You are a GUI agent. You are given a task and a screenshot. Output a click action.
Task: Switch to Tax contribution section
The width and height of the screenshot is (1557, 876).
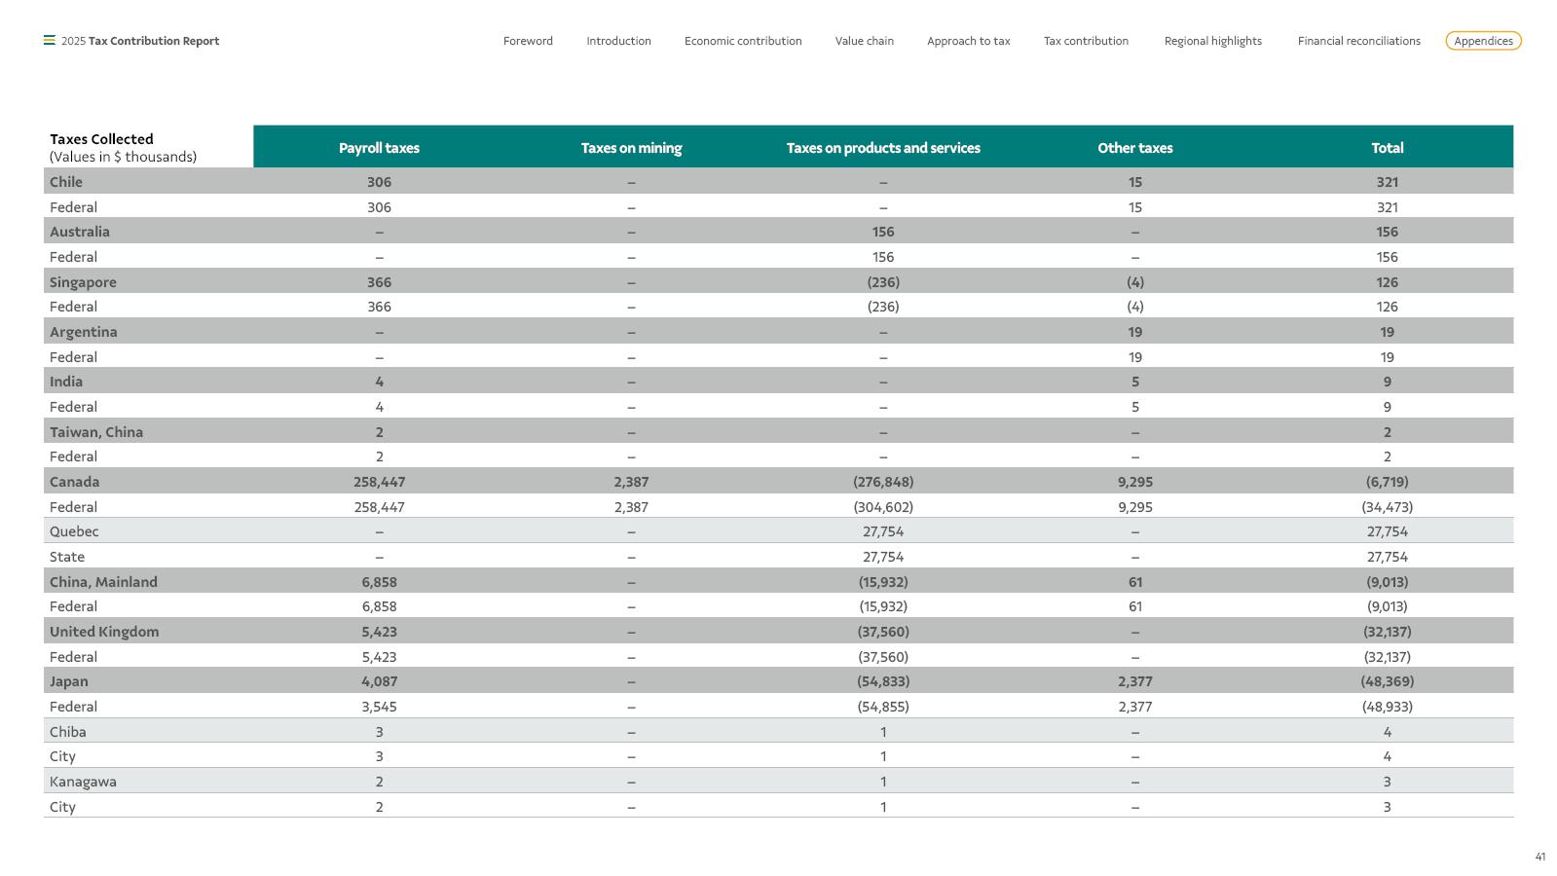pyautogui.click(x=1086, y=41)
